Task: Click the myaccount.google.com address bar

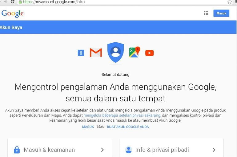Action: [121, 2]
